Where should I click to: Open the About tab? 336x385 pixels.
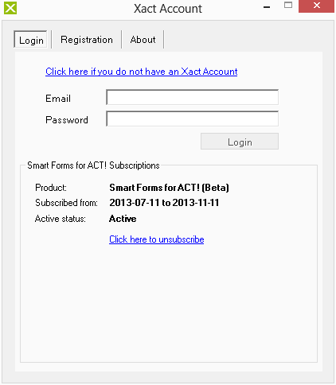pyautogui.click(x=143, y=40)
